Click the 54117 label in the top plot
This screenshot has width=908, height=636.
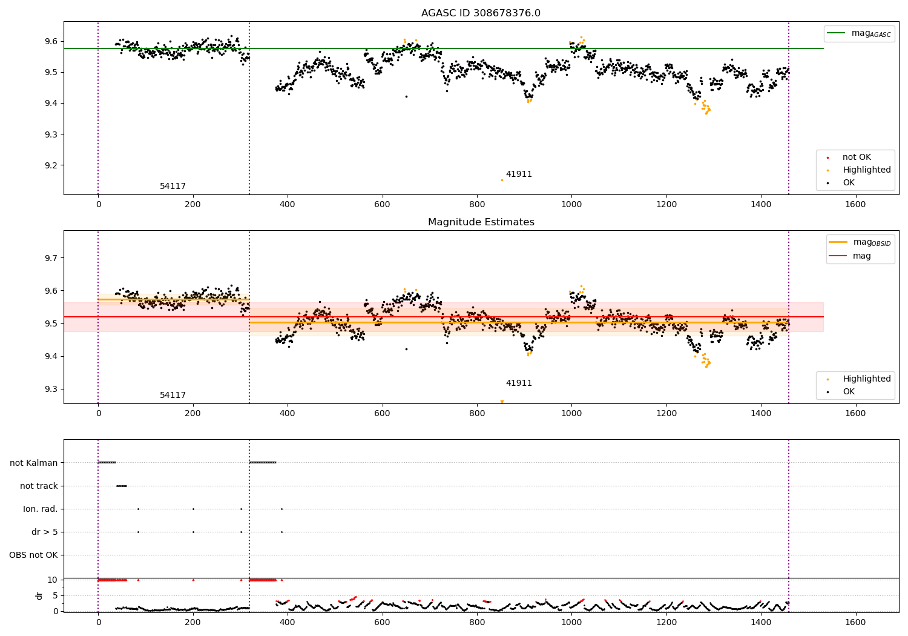click(x=173, y=187)
